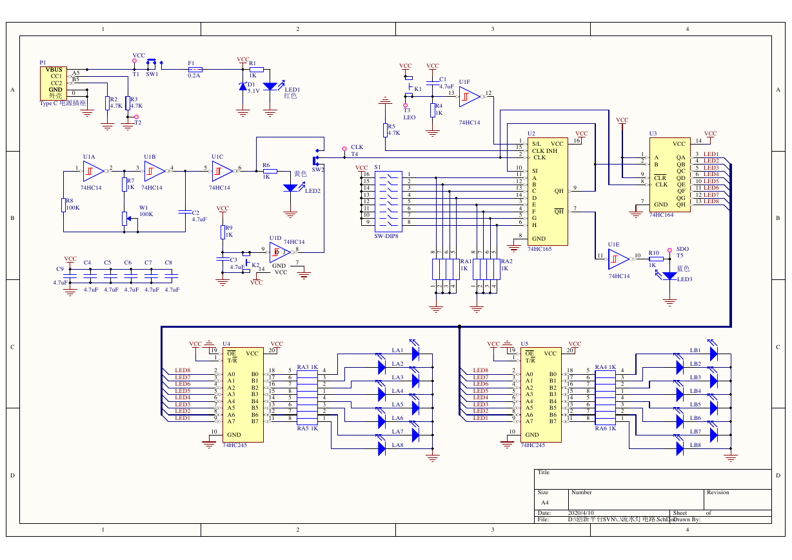Click the C2 4.7uF capacitor
This screenshot has width=792, height=560.
185,212
